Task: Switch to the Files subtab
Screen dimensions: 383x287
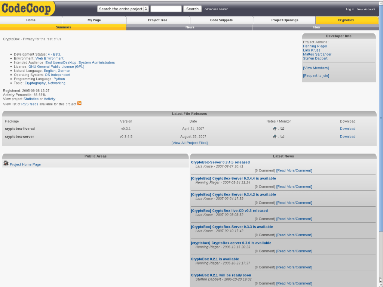Action: [316, 27]
